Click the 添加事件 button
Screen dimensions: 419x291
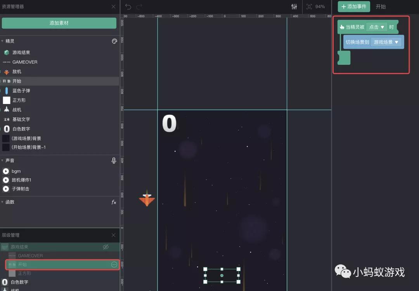point(353,7)
